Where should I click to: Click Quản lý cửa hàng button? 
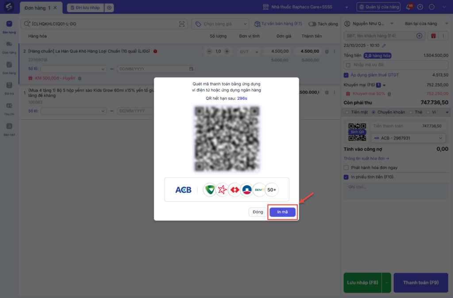click(379, 7)
